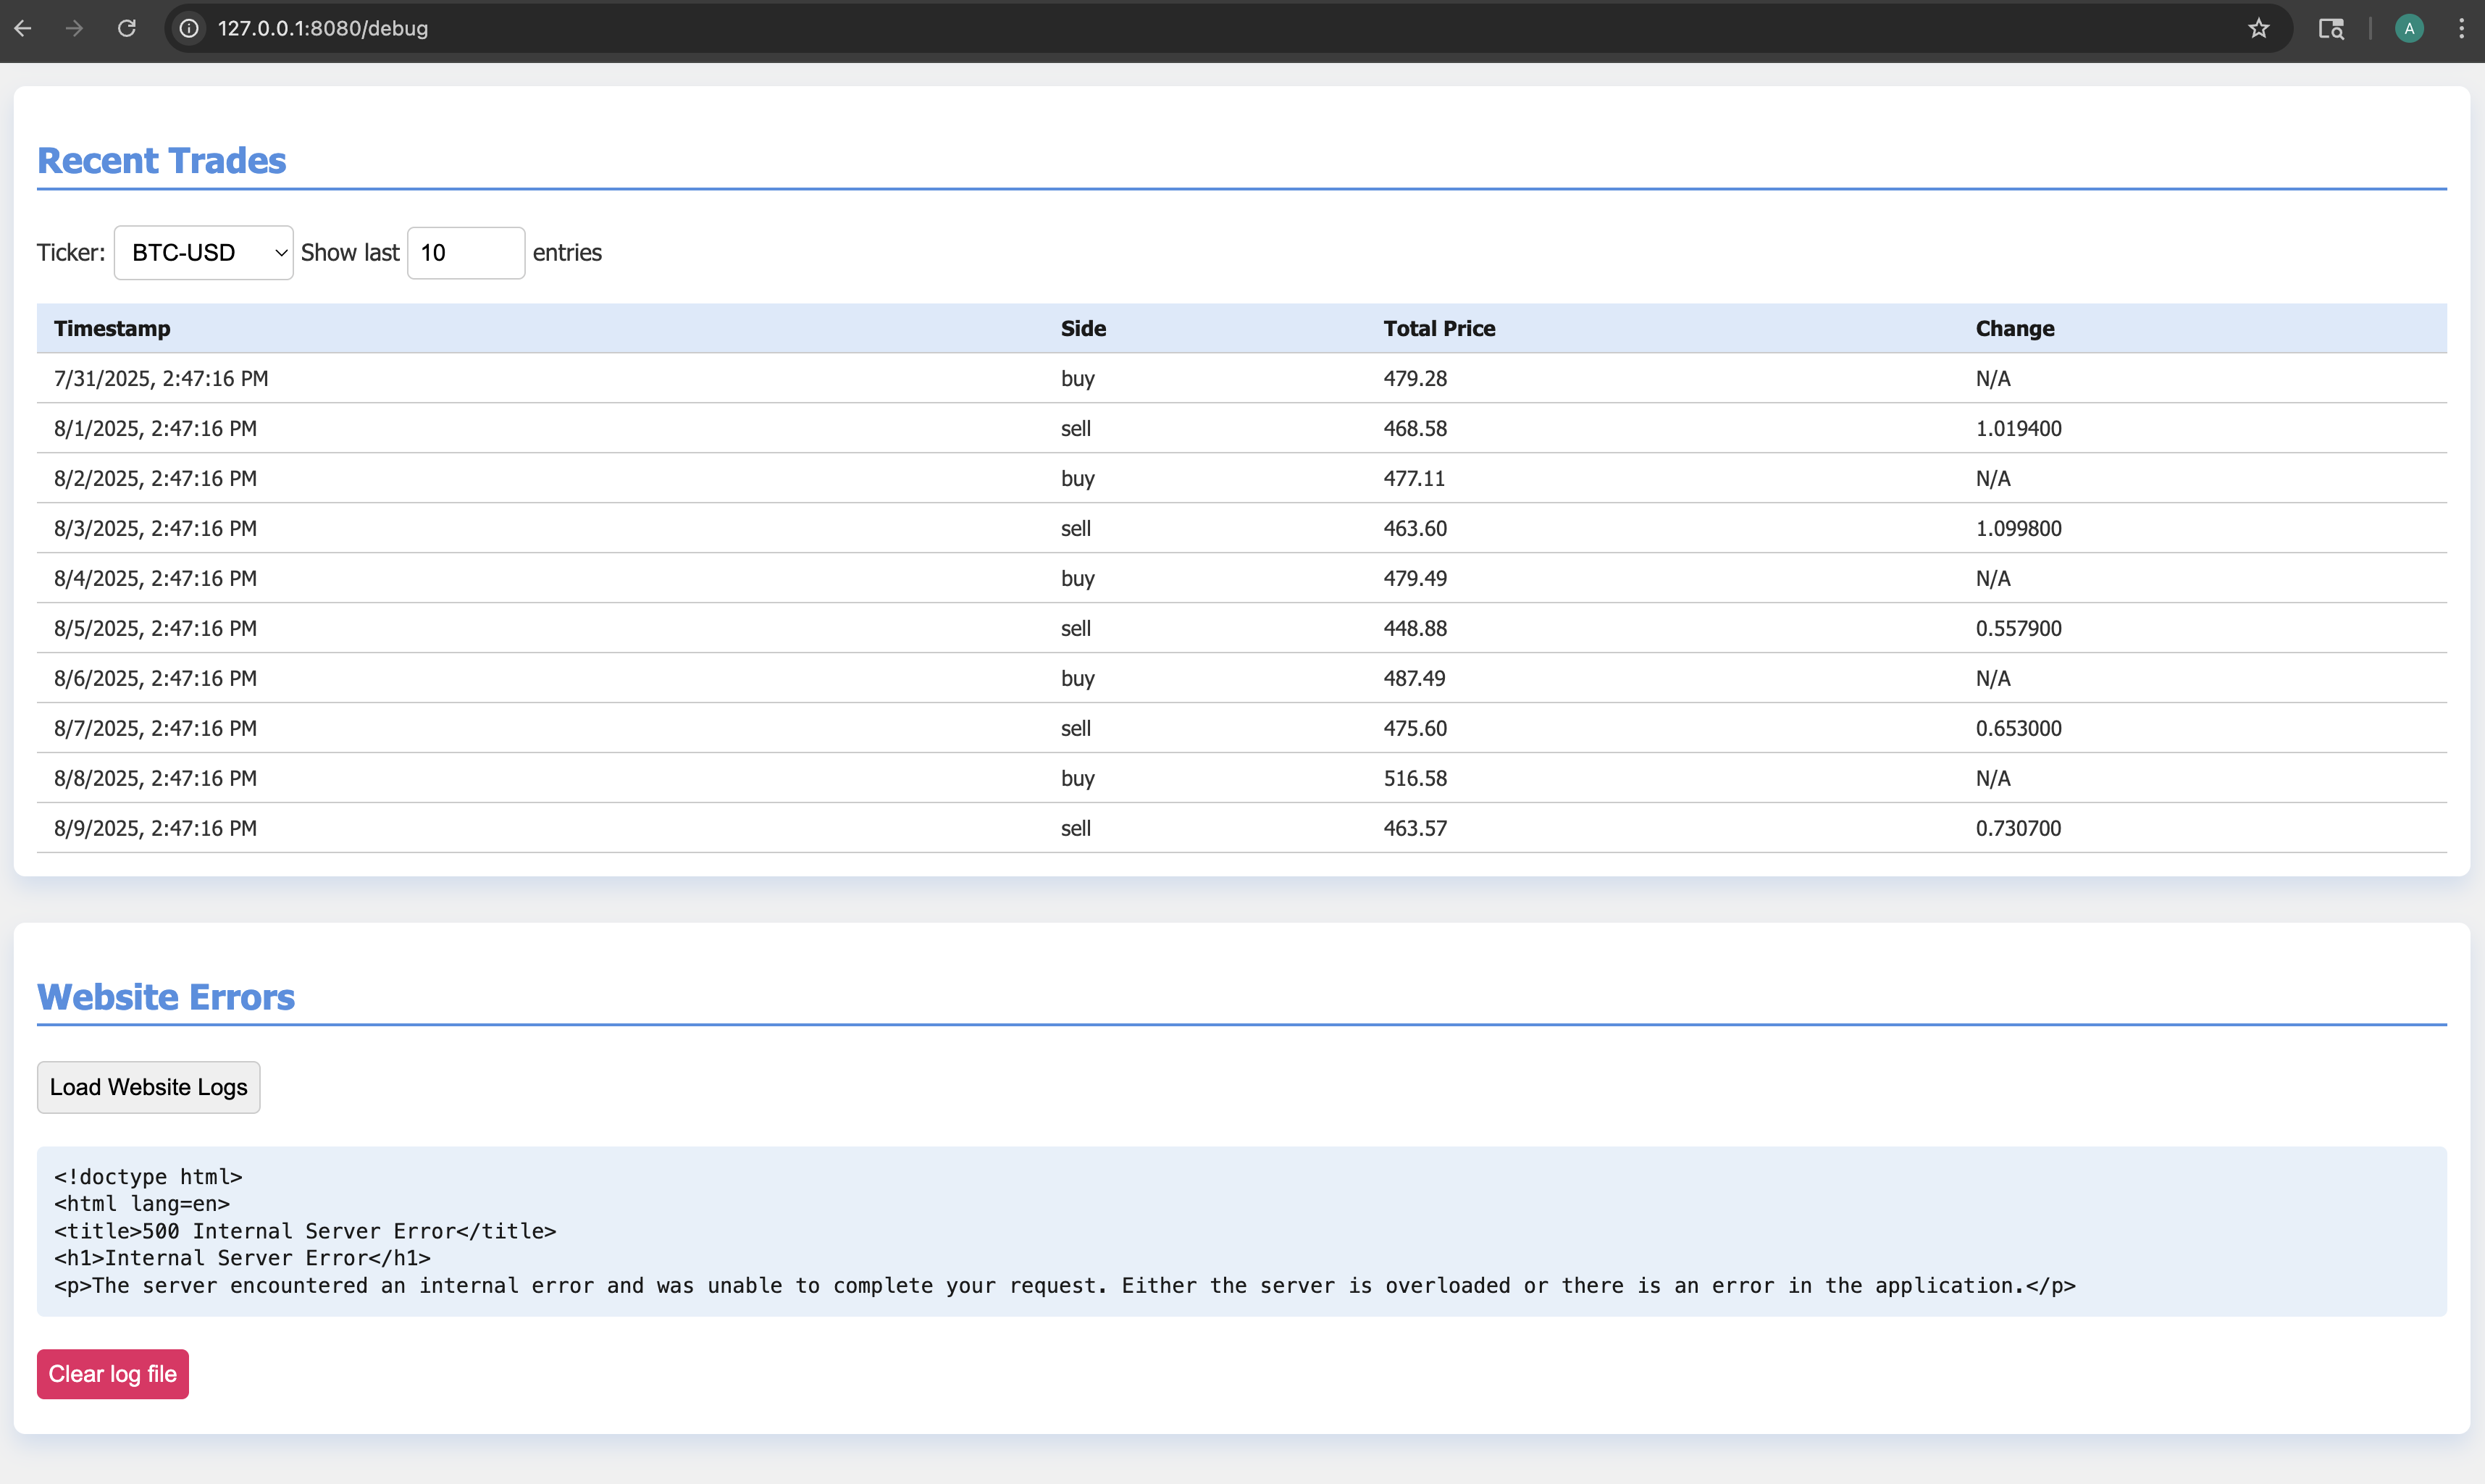Click change value 0.653000
This screenshot has height=1484, width=2485.
pyautogui.click(x=2018, y=728)
